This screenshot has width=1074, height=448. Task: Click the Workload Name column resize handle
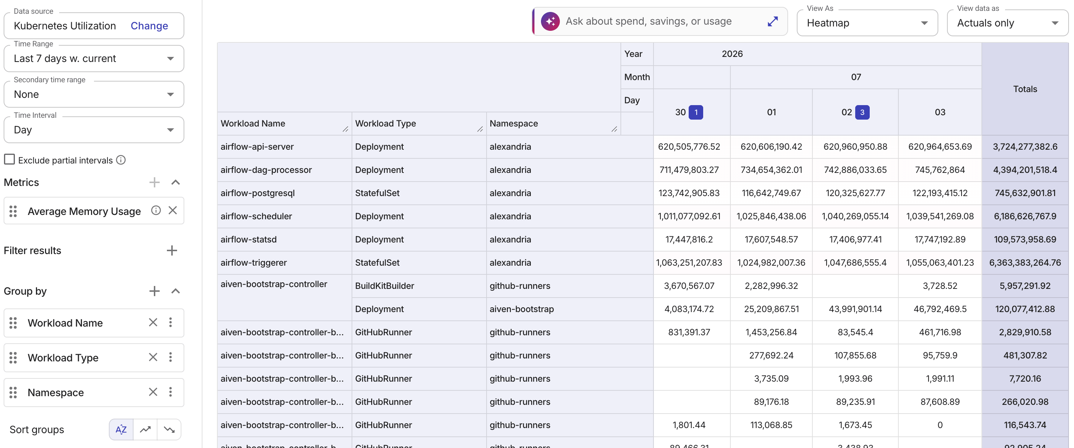click(x=345, y=129)
